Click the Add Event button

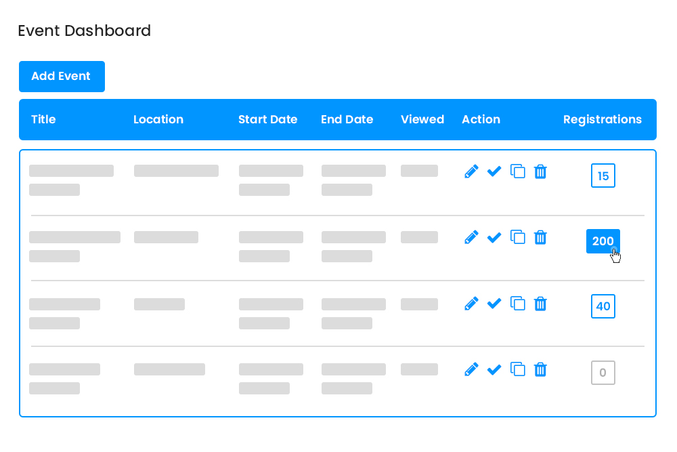coord(62,77)
